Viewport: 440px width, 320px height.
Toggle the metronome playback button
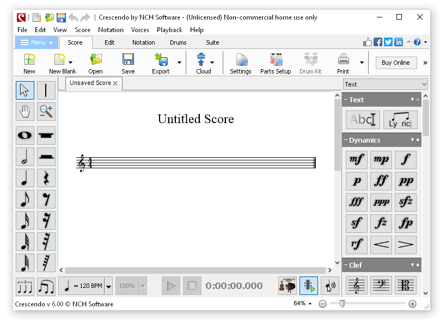[x=309, y=286]
